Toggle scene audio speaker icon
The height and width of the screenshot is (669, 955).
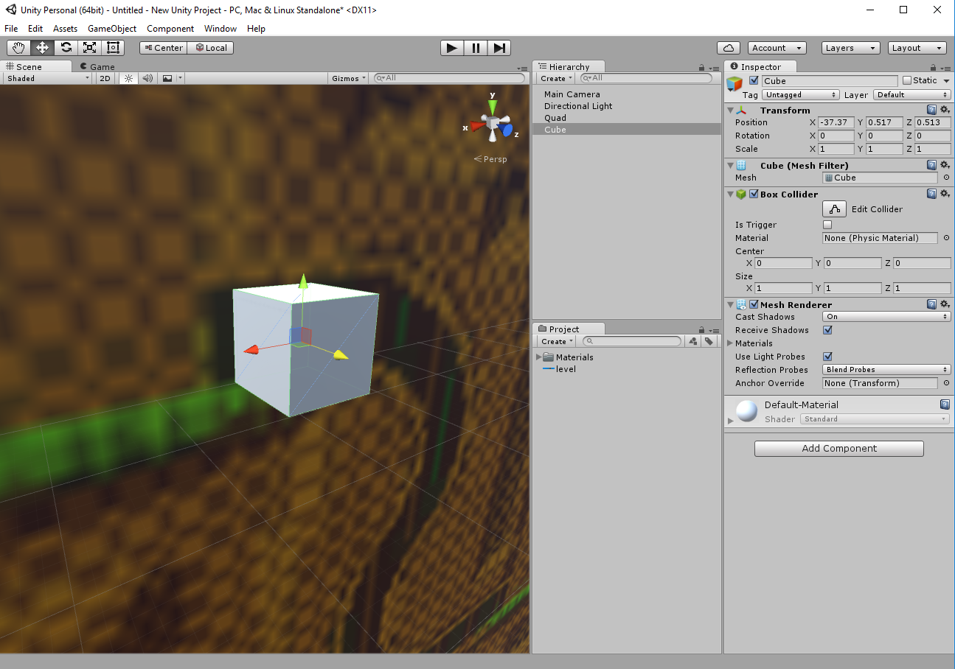(x=147, y=78)
